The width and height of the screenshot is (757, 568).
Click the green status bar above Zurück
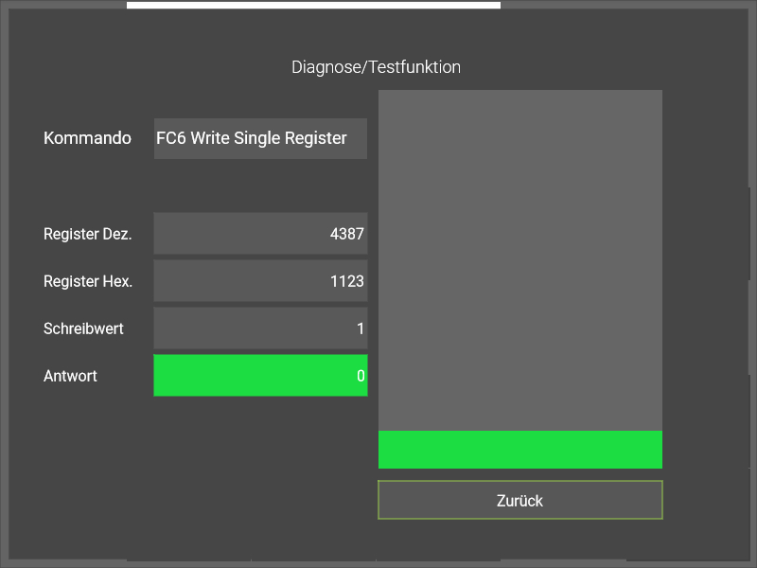519,450
